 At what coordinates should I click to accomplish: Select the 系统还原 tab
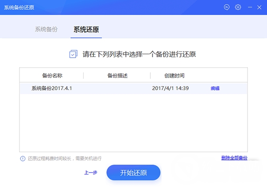pyautogui.click(x=86, y=30)
